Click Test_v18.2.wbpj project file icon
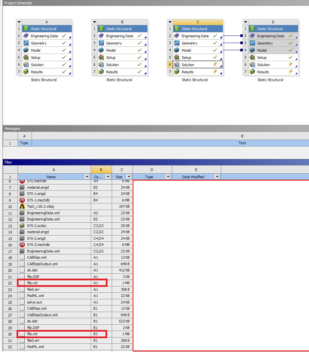This screenshot has height=352, width=309. (22, 206)
